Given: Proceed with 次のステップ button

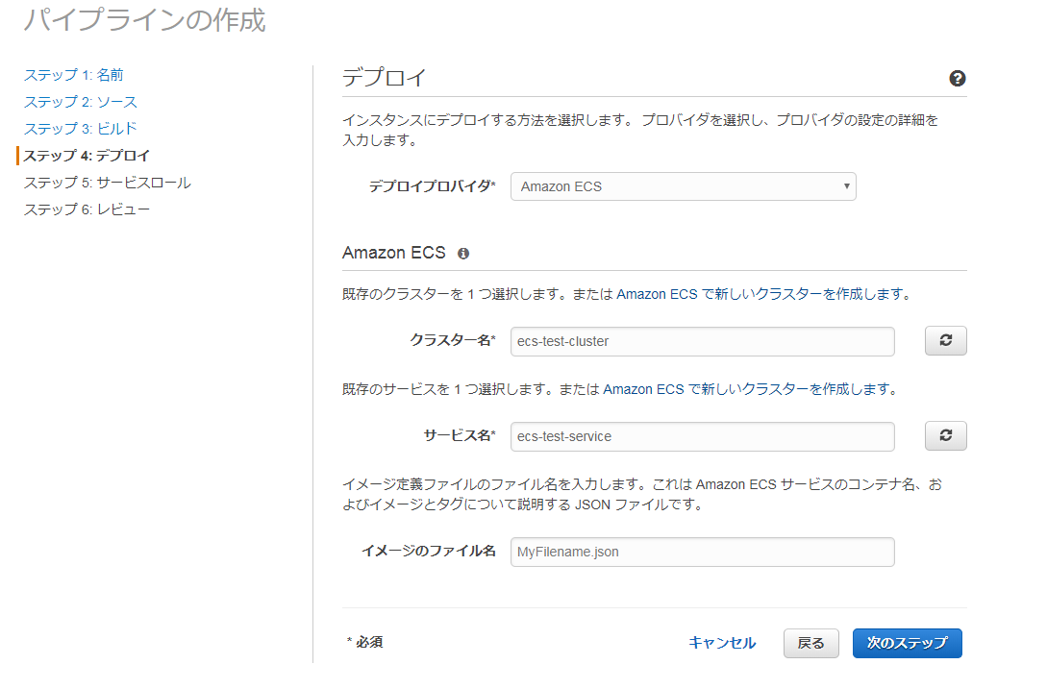Looking at the screenshot, I should pyautogui.click(x=907, y=643).
